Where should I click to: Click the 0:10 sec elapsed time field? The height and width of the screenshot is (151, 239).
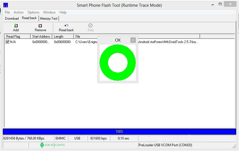[x=123, y=138]
